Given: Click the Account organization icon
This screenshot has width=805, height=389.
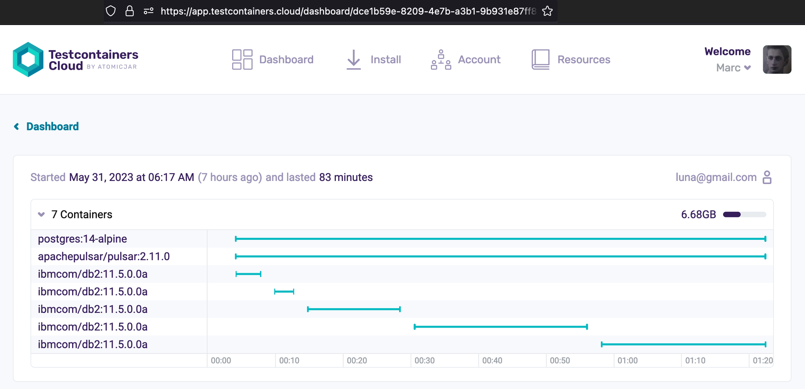Looking at the screenshot, I should coord(441,59).
